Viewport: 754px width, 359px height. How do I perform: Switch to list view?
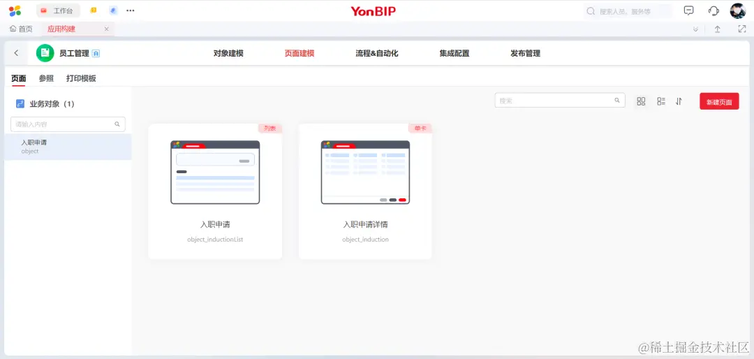[661, 101]
